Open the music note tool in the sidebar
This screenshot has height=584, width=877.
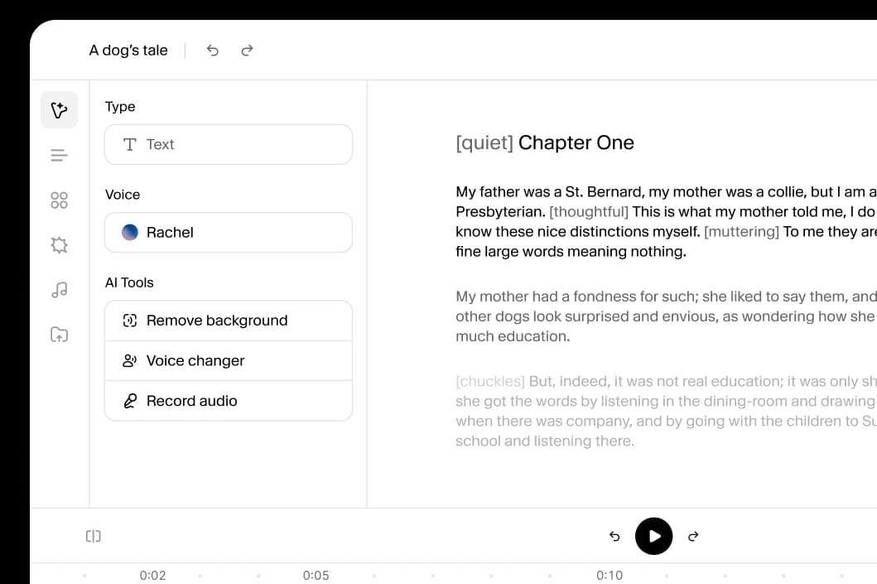coord(58,289)
